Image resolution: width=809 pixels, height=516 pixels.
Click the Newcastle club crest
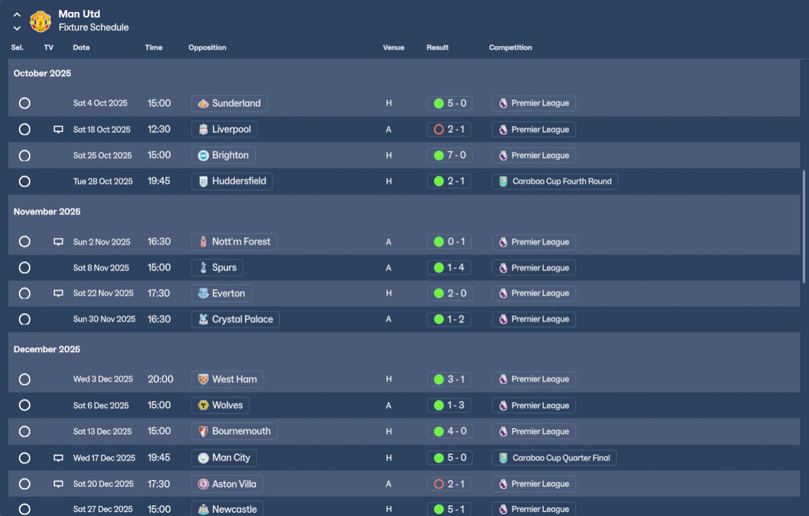tap(203, 509)
